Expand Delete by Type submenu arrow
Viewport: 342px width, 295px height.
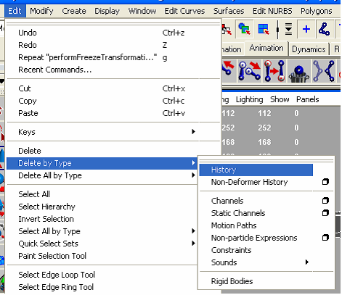(x=193, y=163)
